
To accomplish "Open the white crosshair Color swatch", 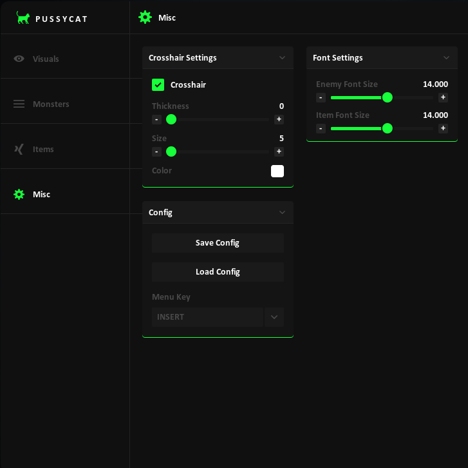I will [277, 171].
